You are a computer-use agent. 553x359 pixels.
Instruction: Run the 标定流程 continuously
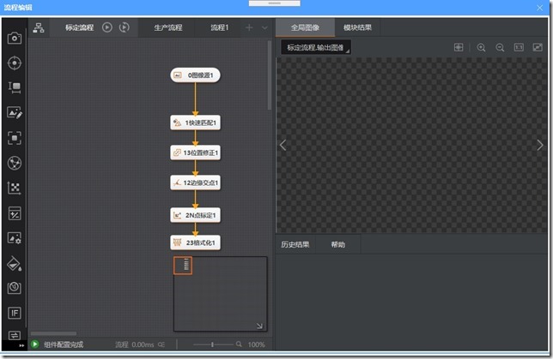(125, 27)
